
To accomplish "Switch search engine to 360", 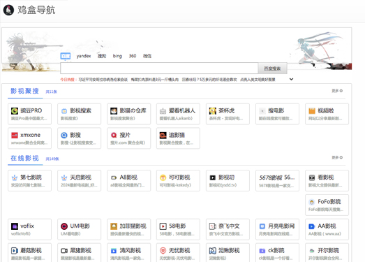I will click(x=133, y=56).
